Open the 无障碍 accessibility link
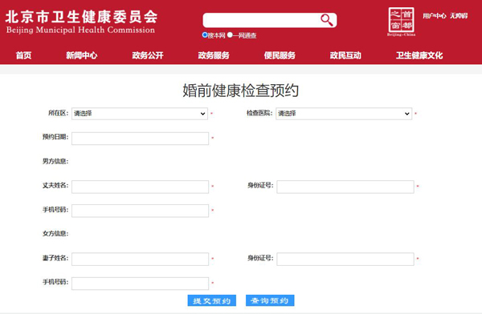Viewport: 482px width, 314px height. point(459,16)
